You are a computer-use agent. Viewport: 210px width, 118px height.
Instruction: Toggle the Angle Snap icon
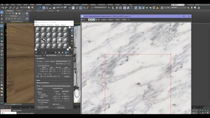(x=81, y=8)
